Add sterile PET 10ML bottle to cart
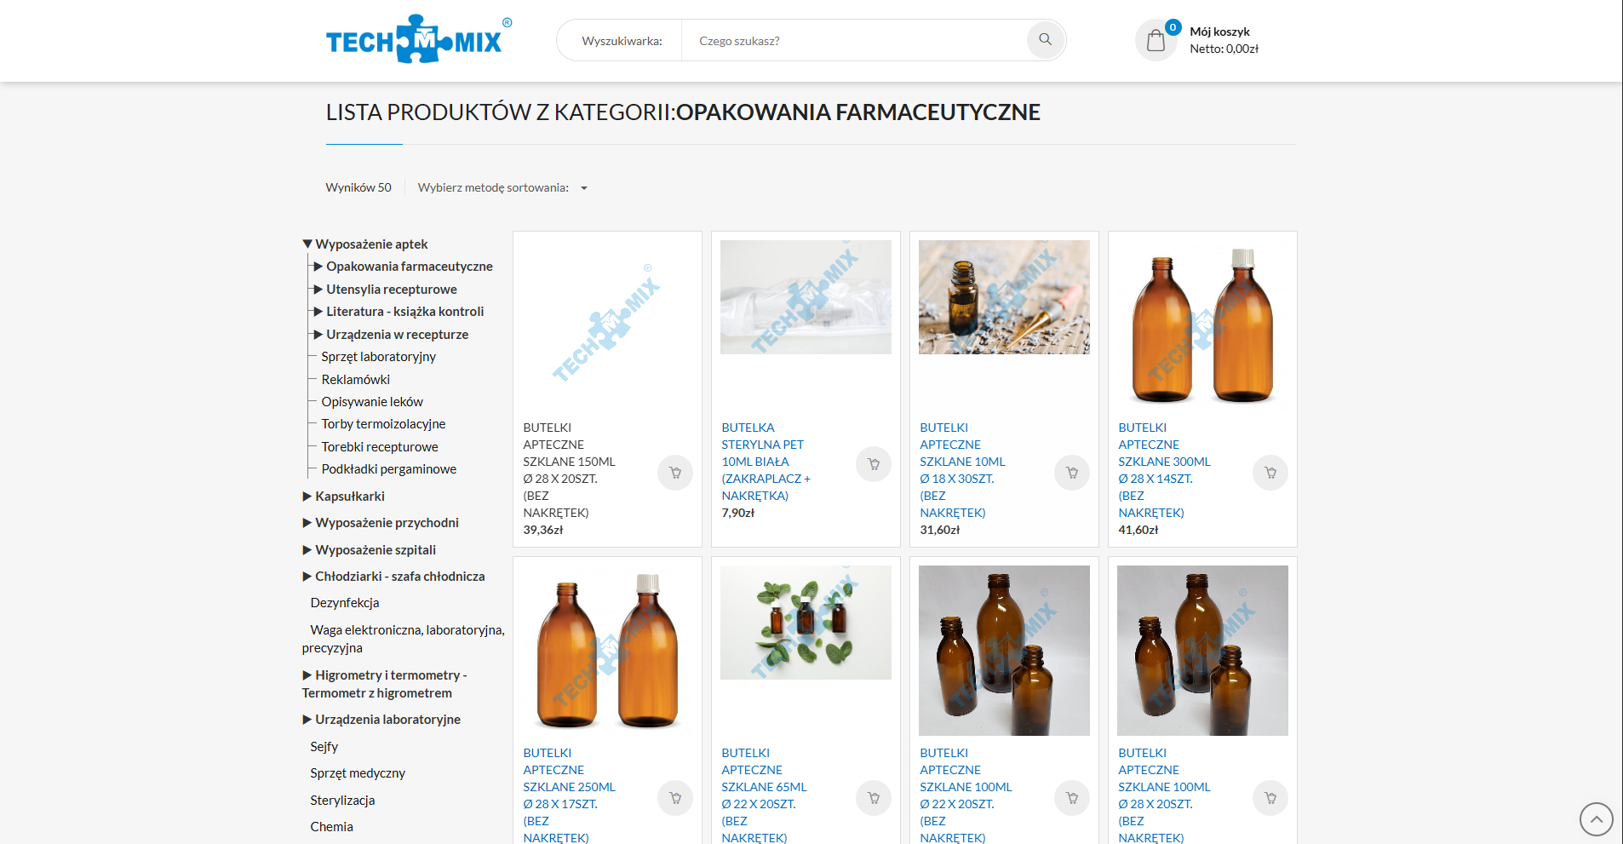The height and width of the screenshot is (844, 1623). coord(873,464)
